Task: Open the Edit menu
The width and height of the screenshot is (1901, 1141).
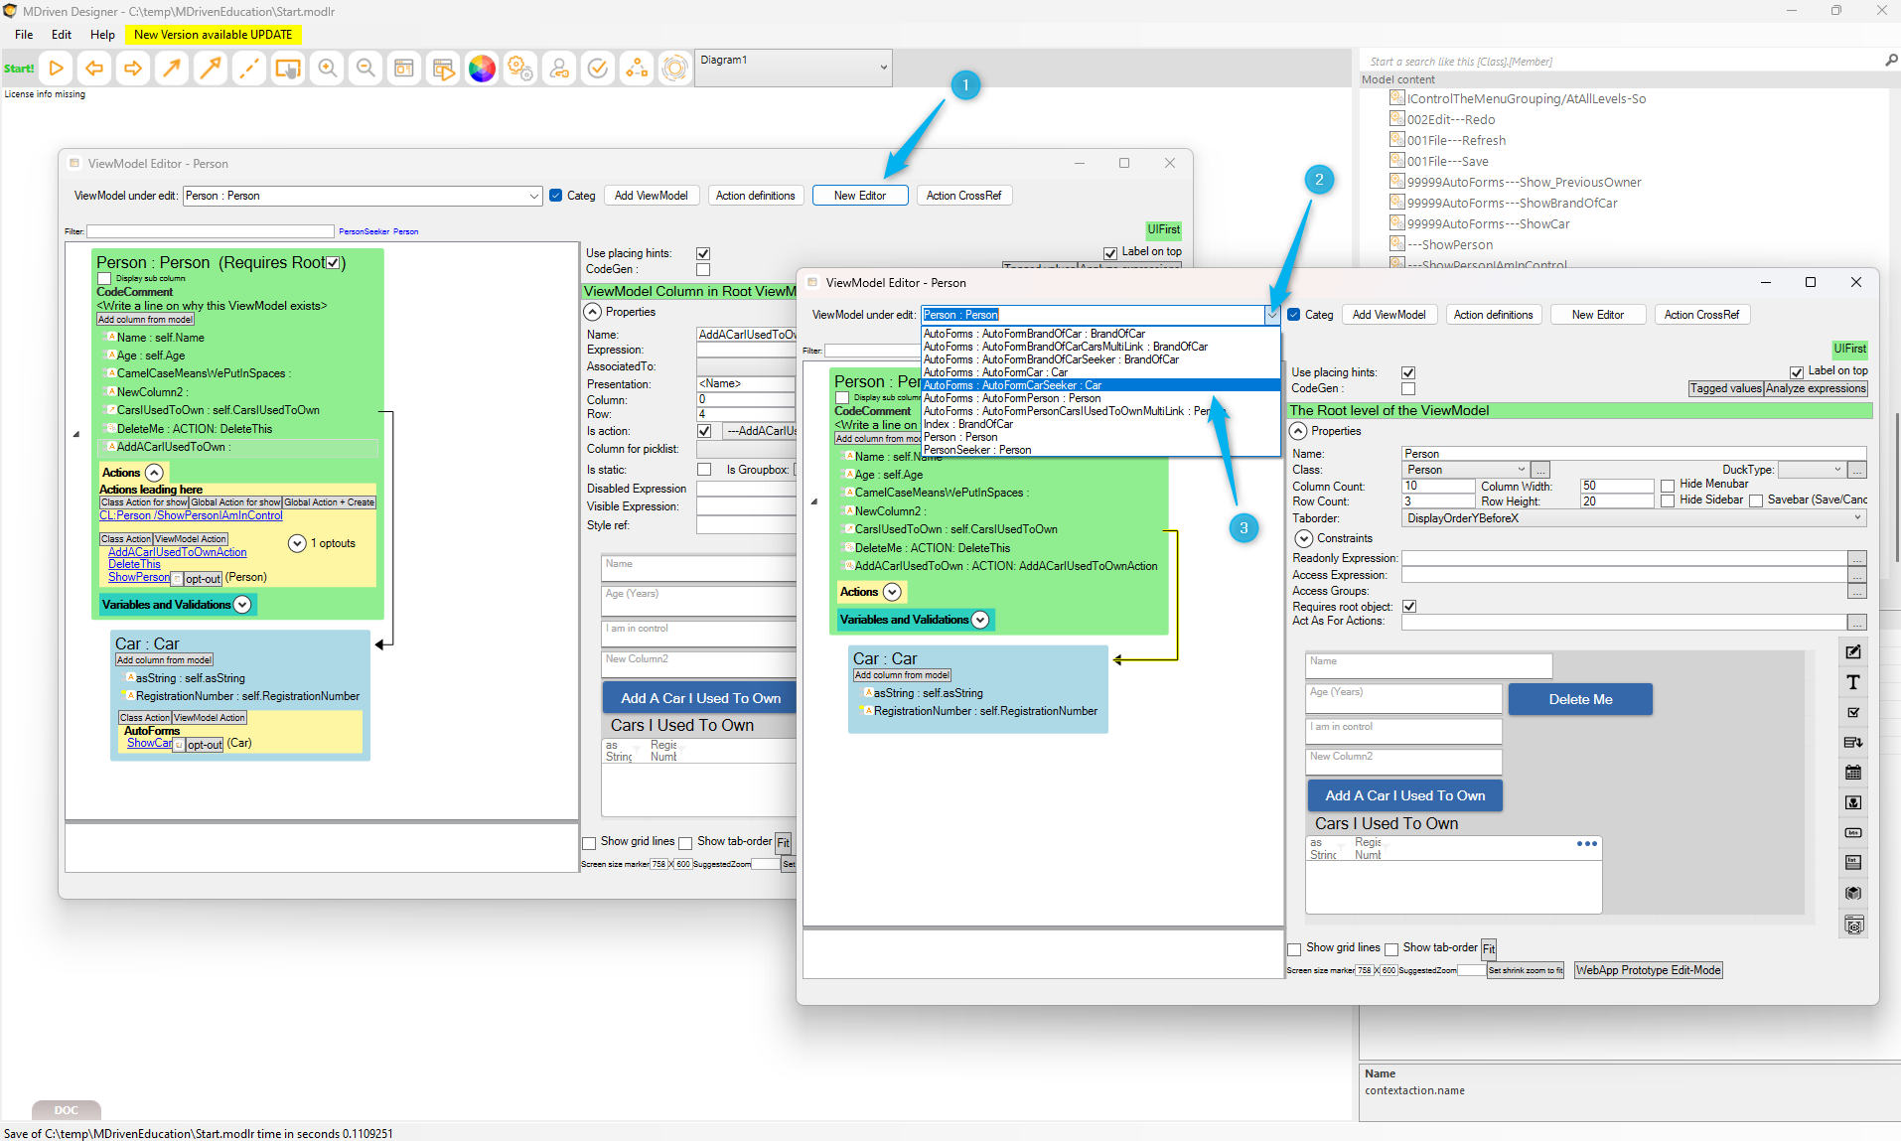Action: click(62, 35)
